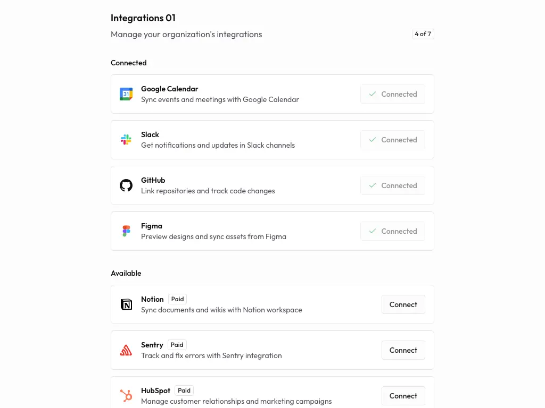
Task: Click the checkmark inside Slack's Connected button
Action: 373,139
